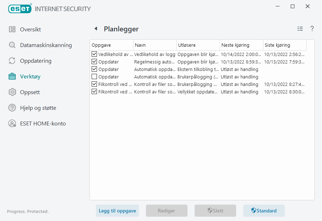Click the back arrow beside Planlegger
322x221 pixels.
[96, 29]
